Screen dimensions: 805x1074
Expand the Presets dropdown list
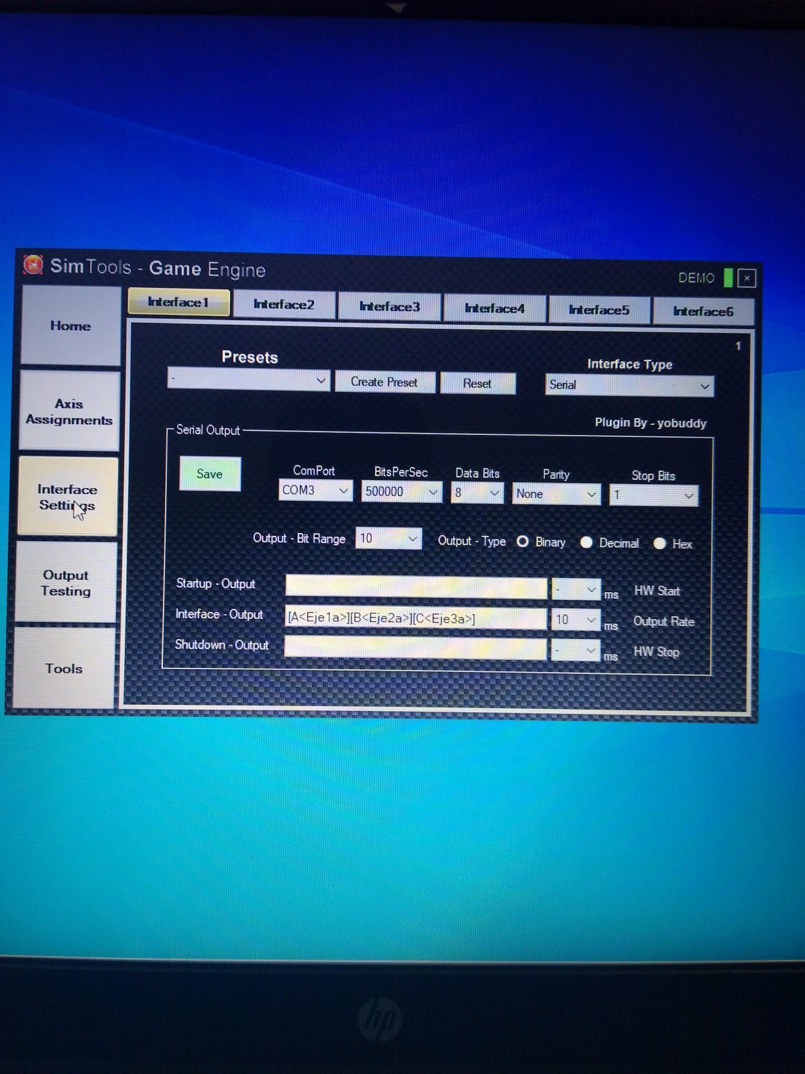click(248, 380)
